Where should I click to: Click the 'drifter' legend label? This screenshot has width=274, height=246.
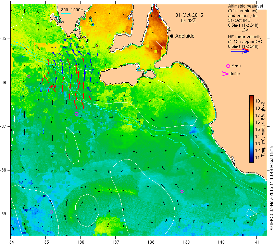coord(235,74)
